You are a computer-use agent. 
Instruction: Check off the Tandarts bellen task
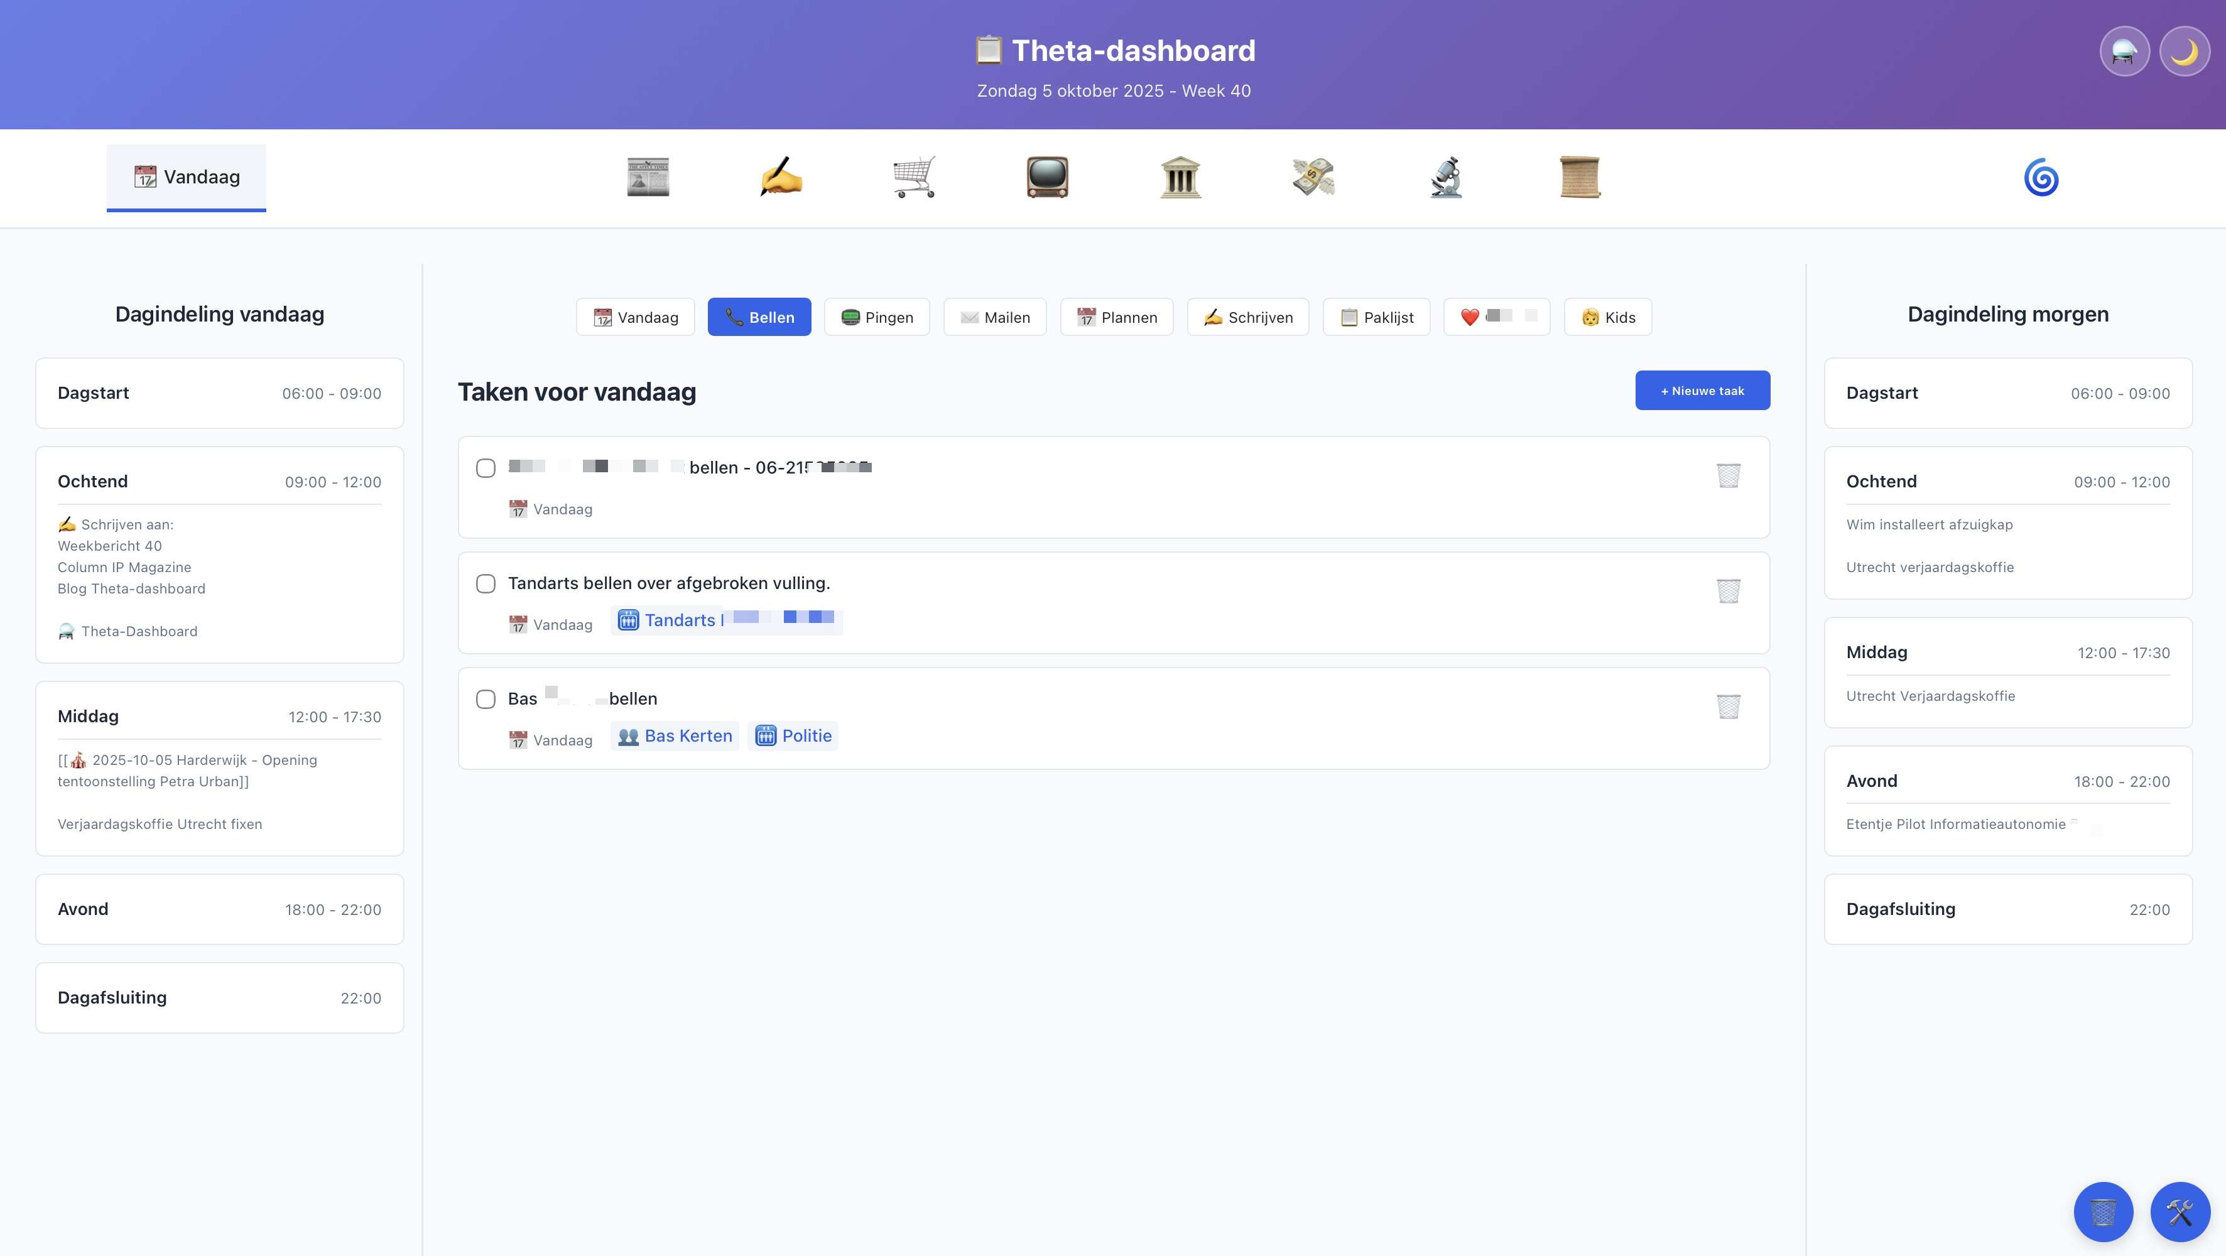pos(486,584)
